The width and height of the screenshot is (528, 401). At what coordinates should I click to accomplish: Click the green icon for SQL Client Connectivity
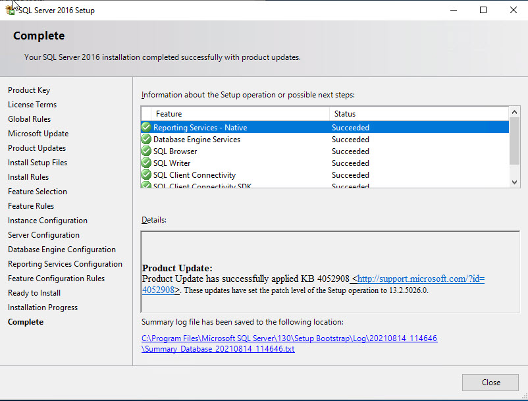pos(146,174)
